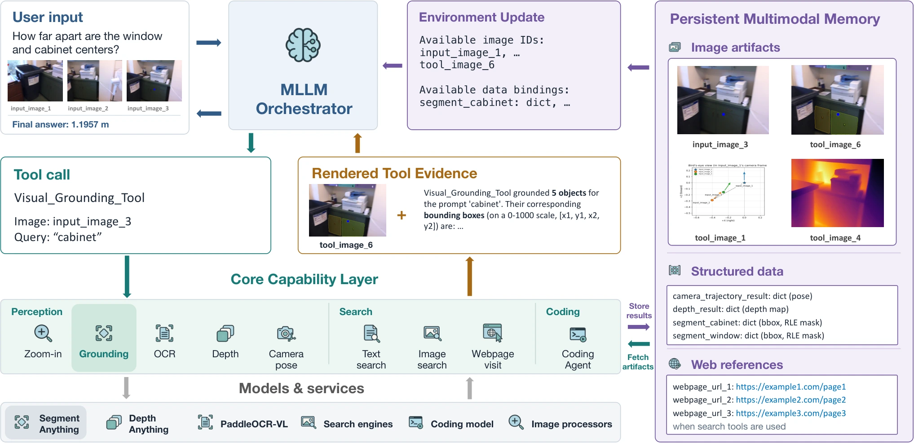This screenshot has height=443, width=914.
Task: Click the Web references globe icon
Action: point(675,364)
